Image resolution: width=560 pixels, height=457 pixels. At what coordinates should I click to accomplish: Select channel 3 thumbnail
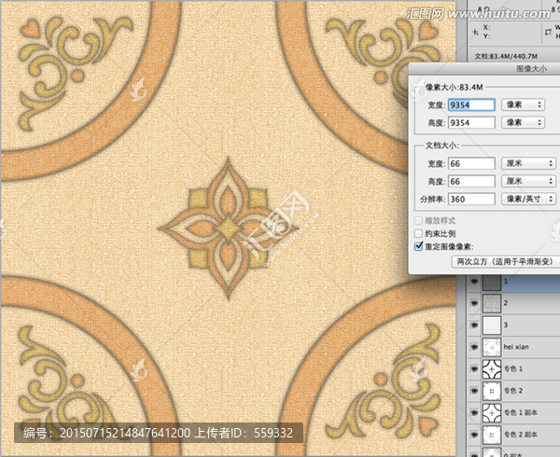(492, 325)
